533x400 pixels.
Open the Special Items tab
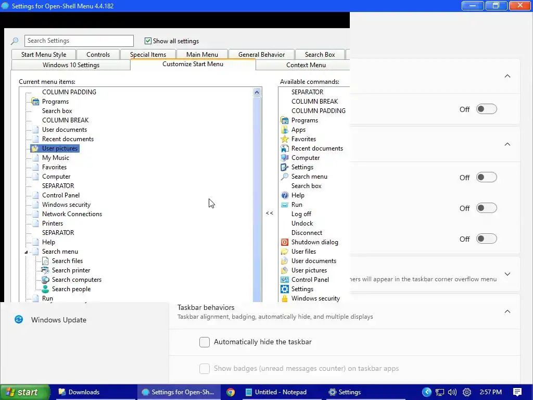148,54
